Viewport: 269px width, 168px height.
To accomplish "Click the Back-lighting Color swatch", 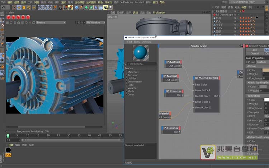I will click(x=263, y=87).
